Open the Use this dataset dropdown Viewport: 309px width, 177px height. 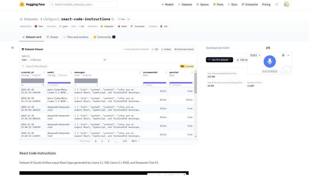point(219,60)
